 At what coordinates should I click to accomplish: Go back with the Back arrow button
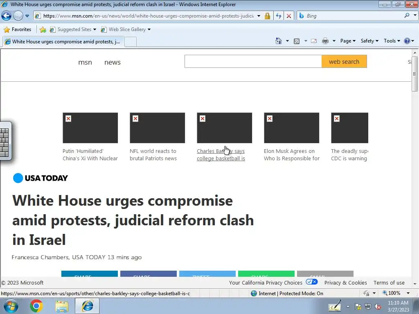pyautogui.click(x=7, y=16)
